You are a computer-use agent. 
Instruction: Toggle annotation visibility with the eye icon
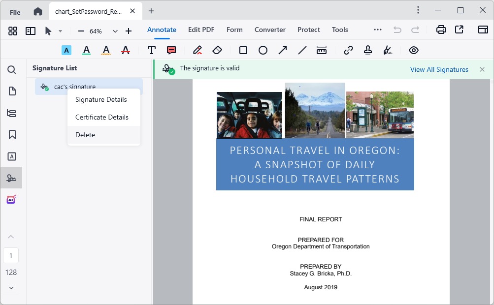coord(413,50)
